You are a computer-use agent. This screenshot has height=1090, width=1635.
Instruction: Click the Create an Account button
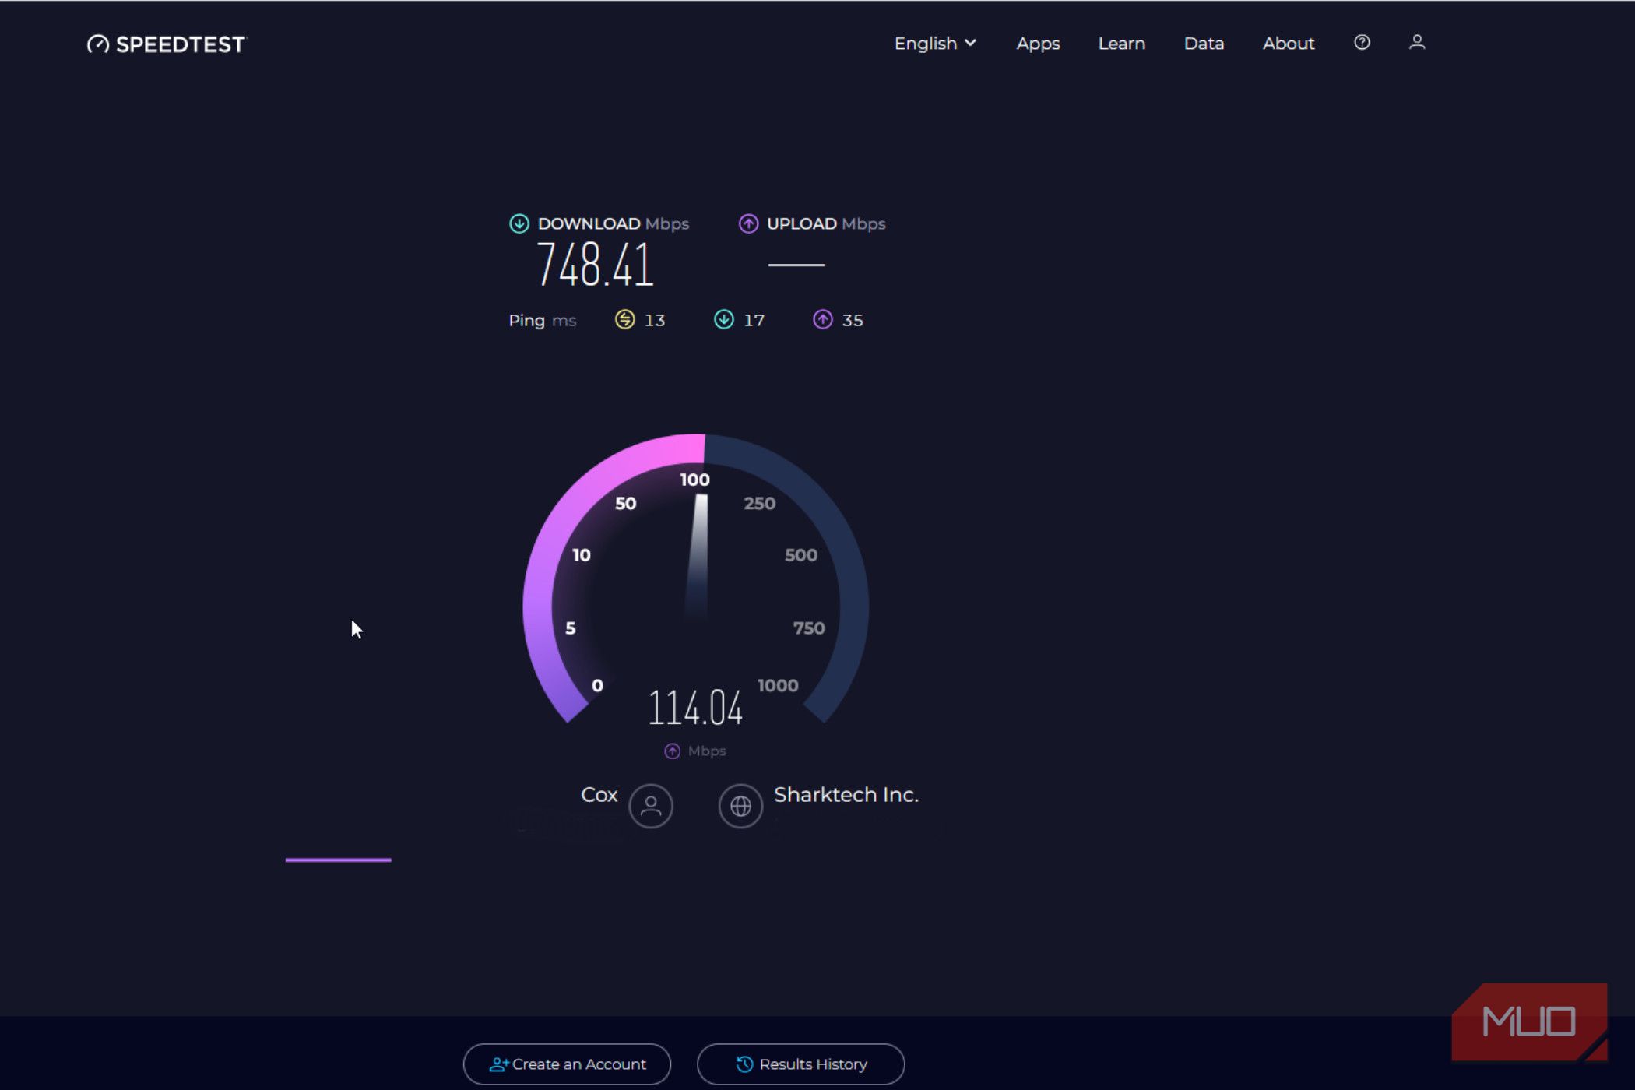(x=567, y=1064)
